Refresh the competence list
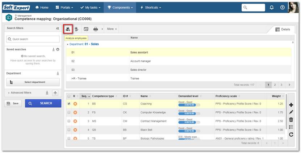Image resolution: width=301 pixels, height=153 pixels. pyautogui.click(x=291, y=135)
